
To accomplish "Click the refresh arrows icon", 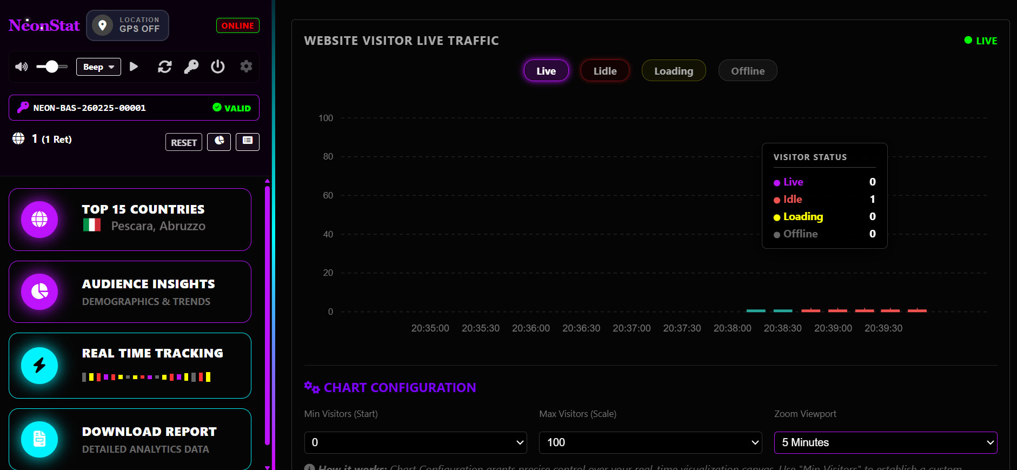I will [x=164, y=67].
